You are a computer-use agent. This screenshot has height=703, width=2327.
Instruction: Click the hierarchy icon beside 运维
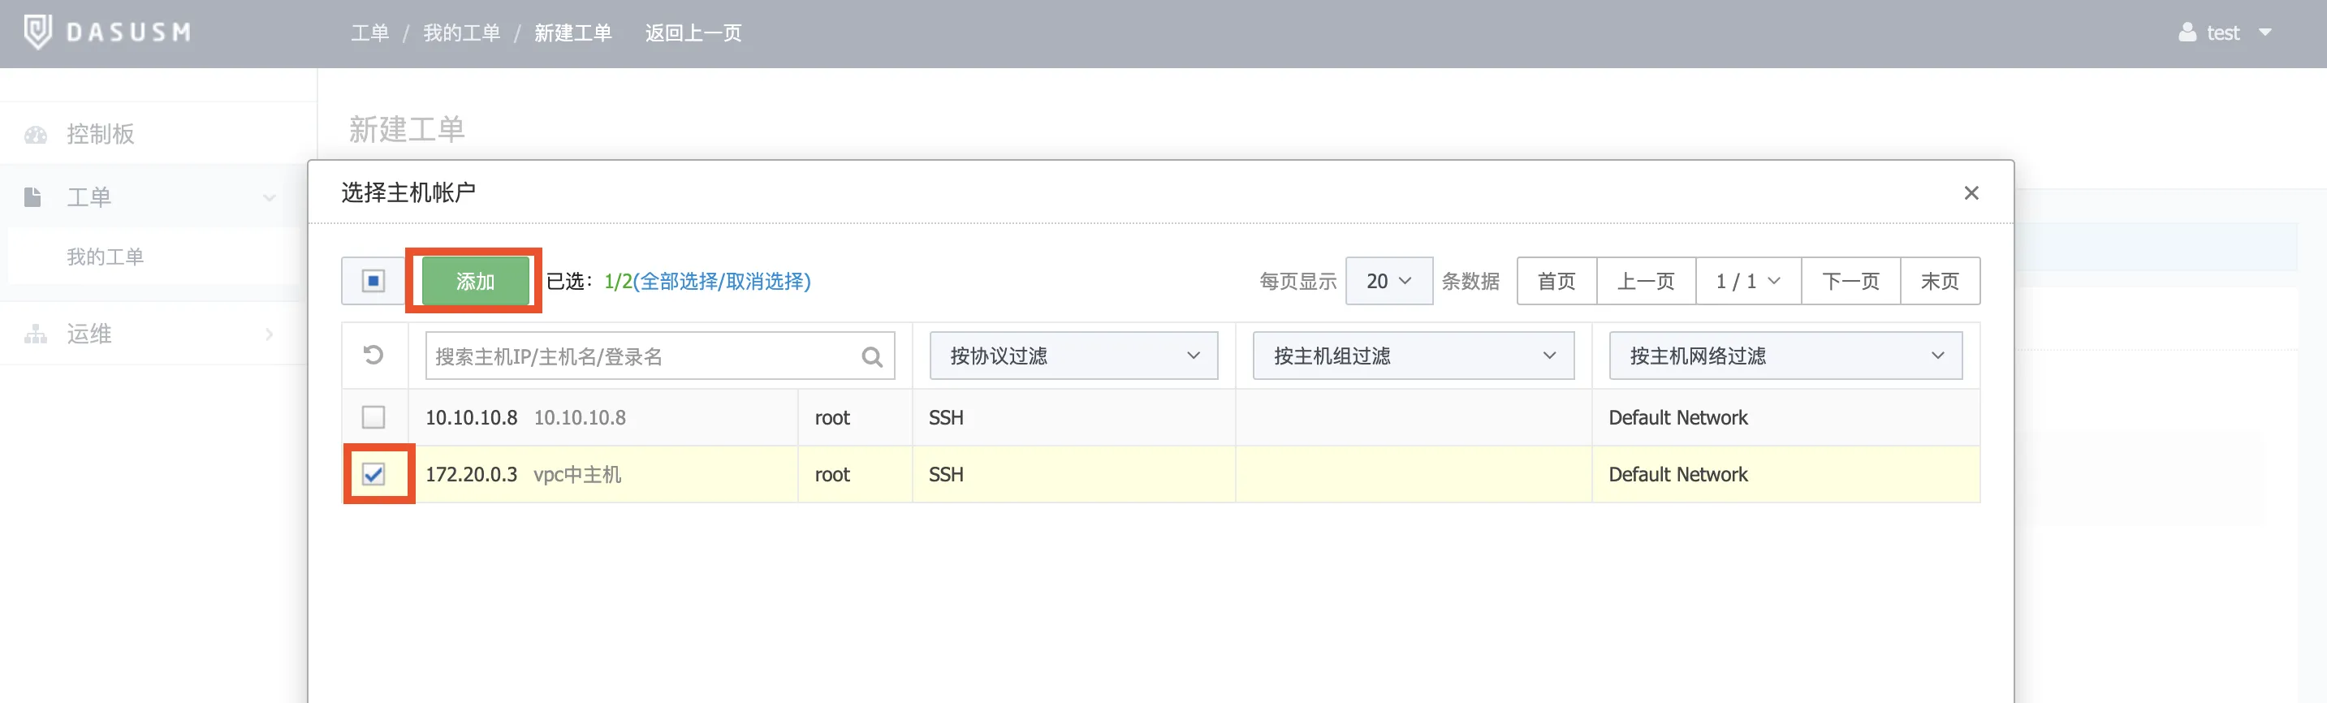pos(35,334)
